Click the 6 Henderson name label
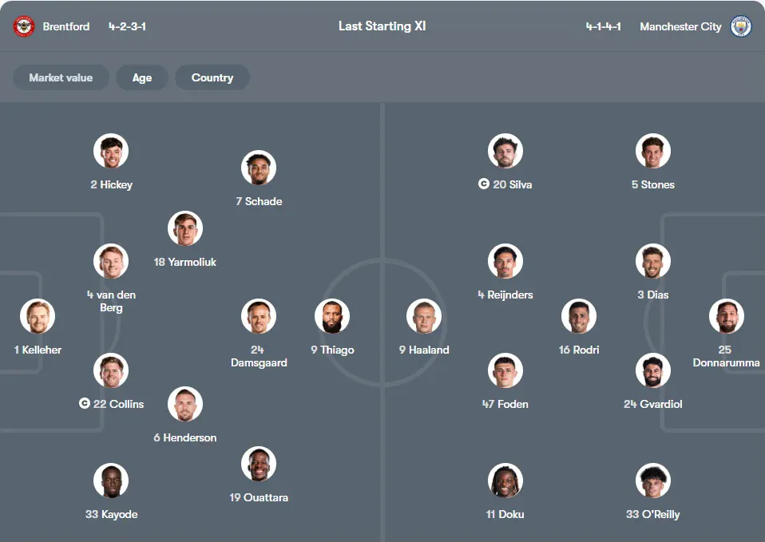The height and width of the screenshot is (542, 765). click(x=184, y=437)
